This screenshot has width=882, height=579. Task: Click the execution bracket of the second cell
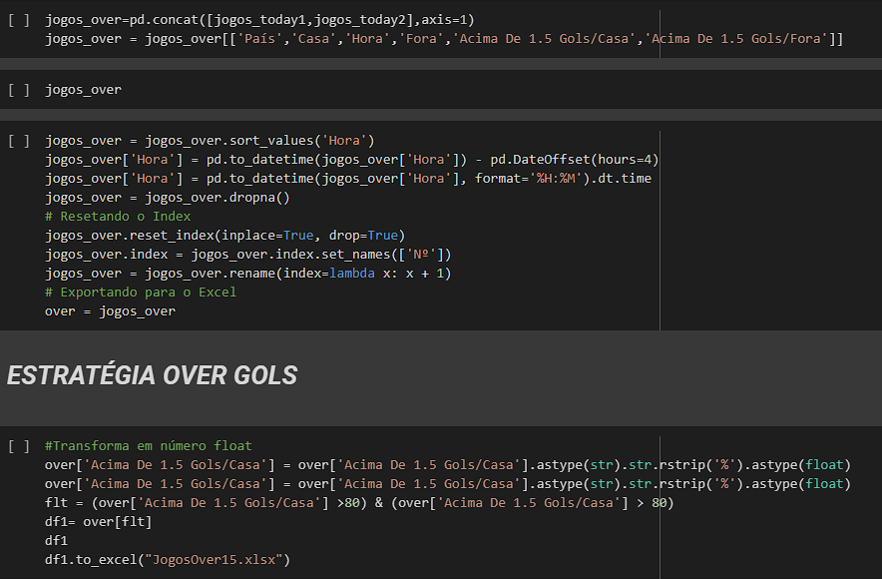click(20, 90)
